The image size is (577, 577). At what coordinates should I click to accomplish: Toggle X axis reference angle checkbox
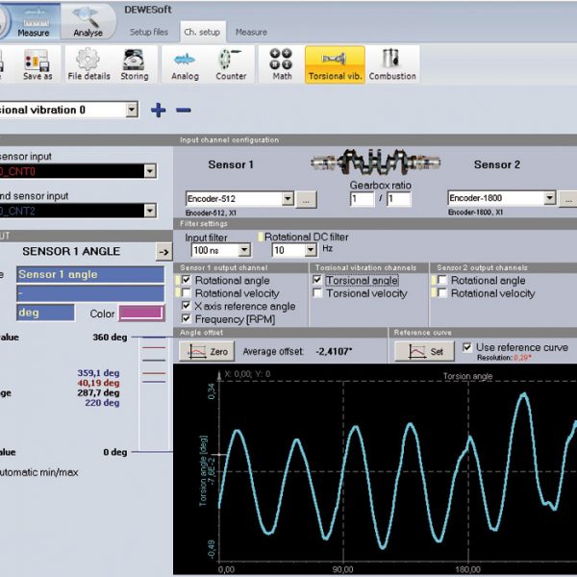click(187, 306)
